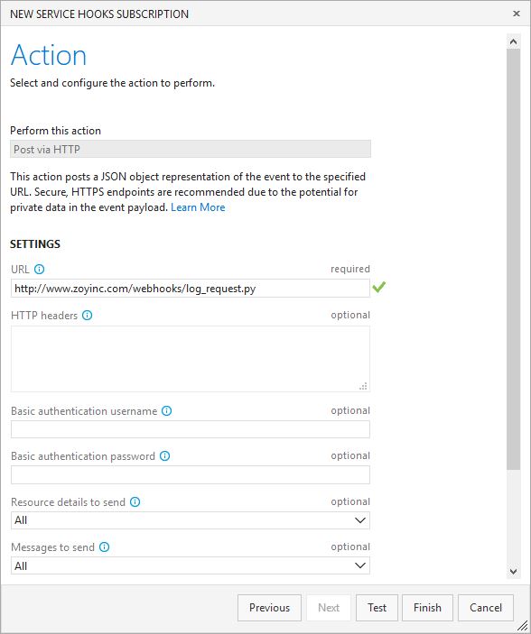Click info icon beside Resource details to send
531x634 pixels.
[135, 502]
